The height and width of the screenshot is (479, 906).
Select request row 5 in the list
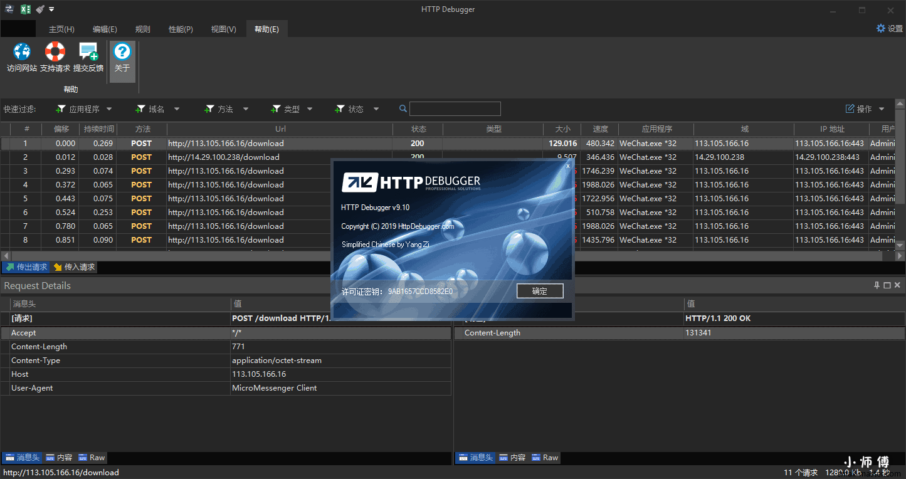point(448,199)
